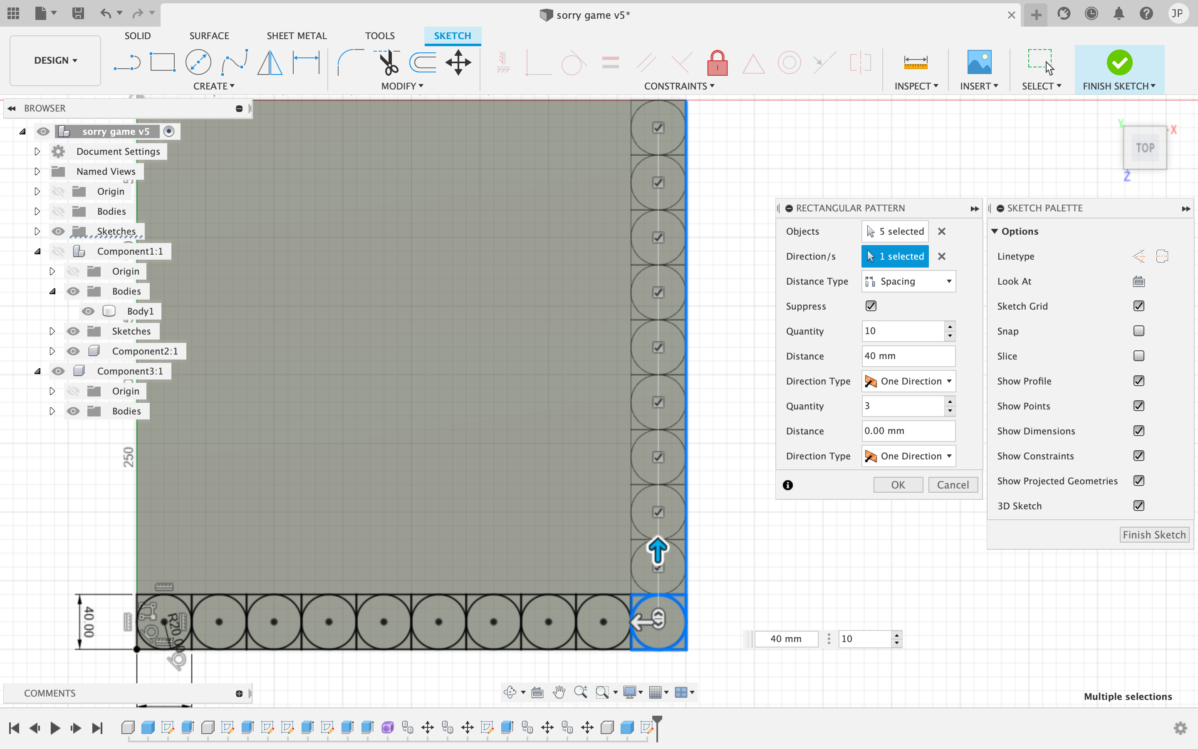Select the Offset tool

coord(423,63)
